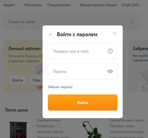Open the Тепловые пушки category link
Screen dimensions: 148x138
point(122,126)
